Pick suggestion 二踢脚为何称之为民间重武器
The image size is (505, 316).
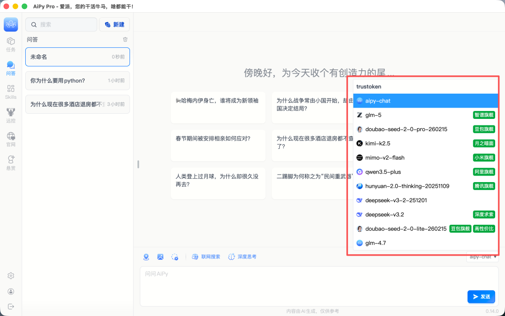312,183
